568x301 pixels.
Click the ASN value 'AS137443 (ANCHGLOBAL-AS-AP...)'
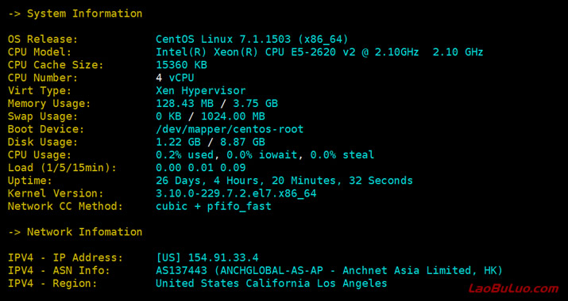(x=329, y=271)
